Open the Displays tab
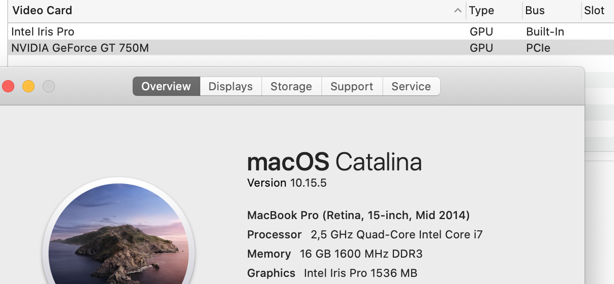Viewport: 614px width, 284px height. [231, 86]
